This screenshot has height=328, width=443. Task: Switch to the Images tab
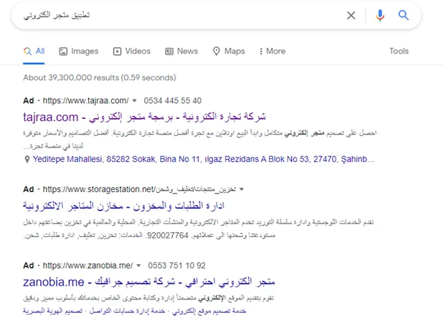79,51
